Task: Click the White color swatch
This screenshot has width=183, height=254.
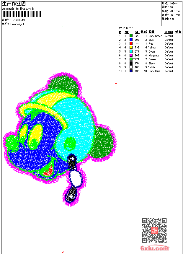Action: point(131,67)
